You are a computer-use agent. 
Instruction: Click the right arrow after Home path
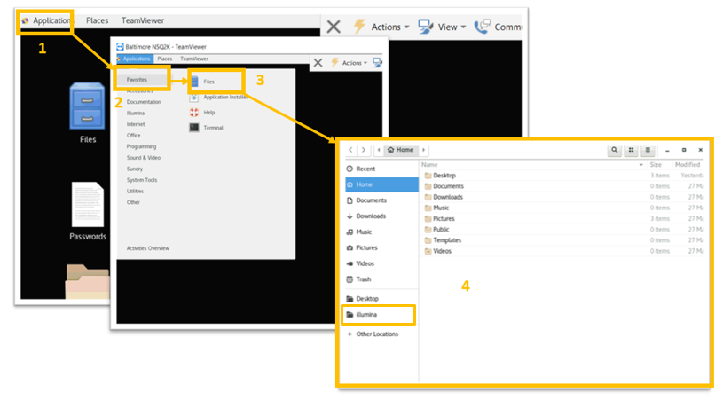point(423,151)
